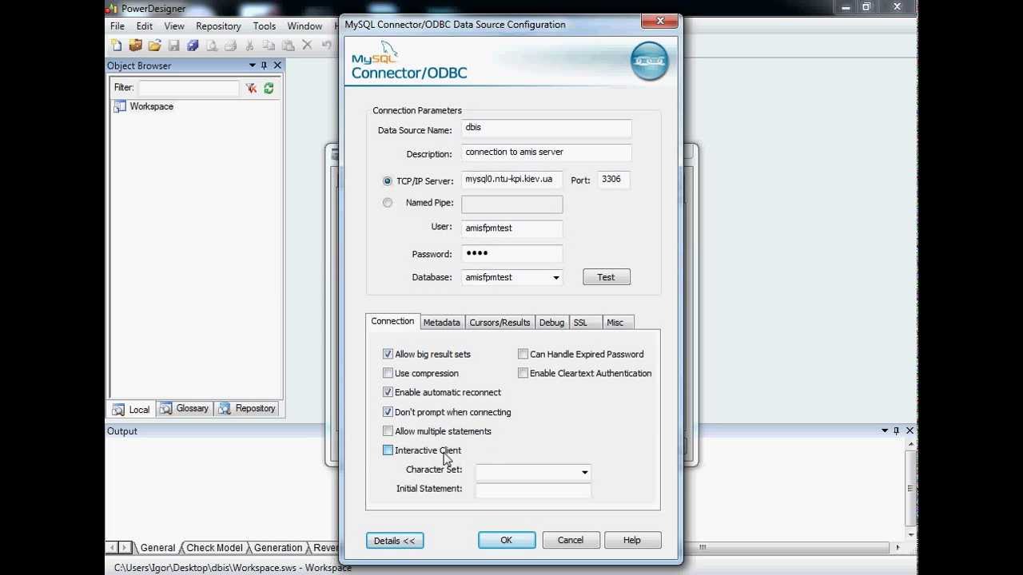Viewport: 1023px width, 575px height.
Task: Confirm with the OK button
Action: pyautogui.click(x=507, y=541)
